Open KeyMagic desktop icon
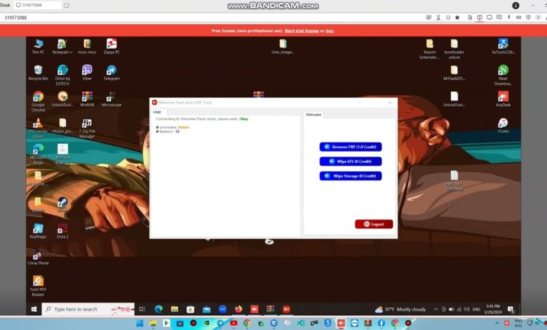The width and height of the screenshot is (547, 330). coord(38,231)
